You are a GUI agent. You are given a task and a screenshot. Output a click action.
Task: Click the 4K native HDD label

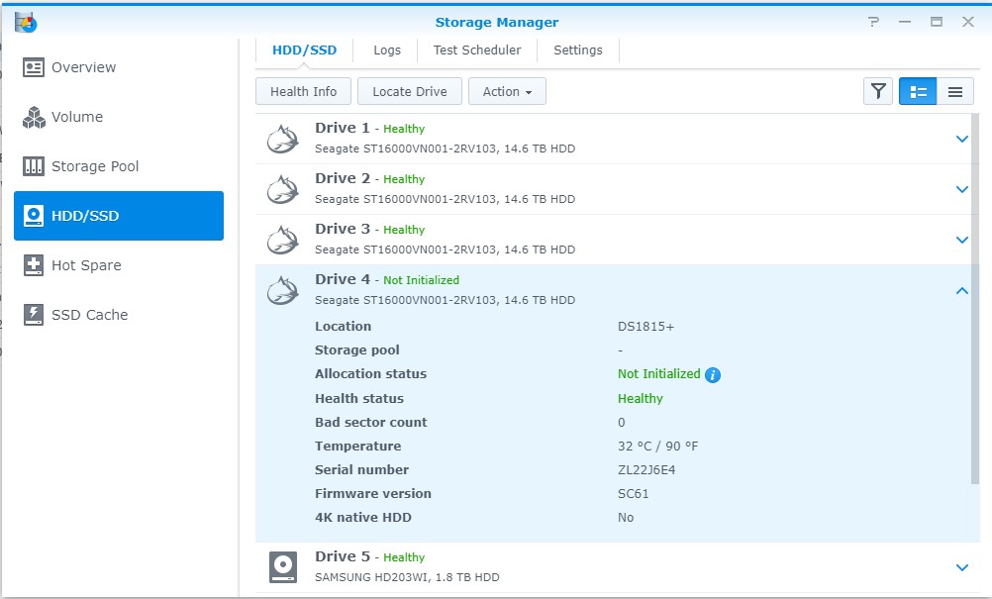(363, 518)
